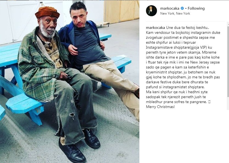Image resolution: width=229 pixels, height=163 pixels.
Task: Toggle the Following button
Action: pos(196,8)
